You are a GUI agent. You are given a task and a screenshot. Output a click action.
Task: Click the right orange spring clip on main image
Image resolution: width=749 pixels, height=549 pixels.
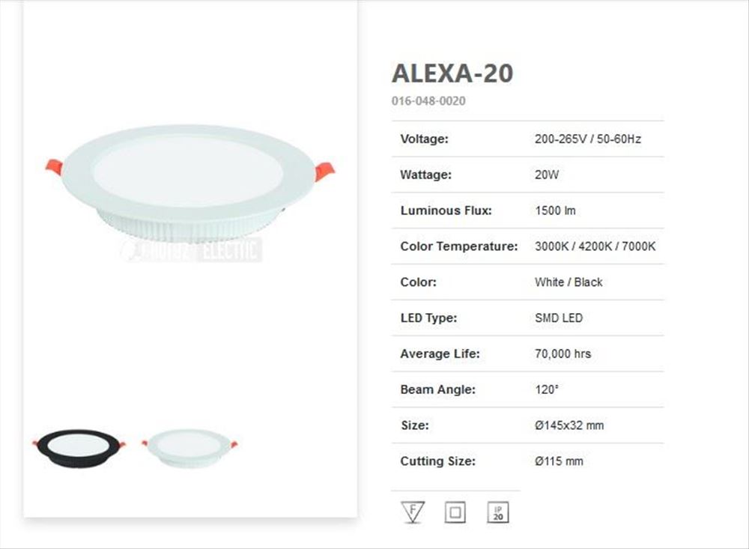point(324,171)
